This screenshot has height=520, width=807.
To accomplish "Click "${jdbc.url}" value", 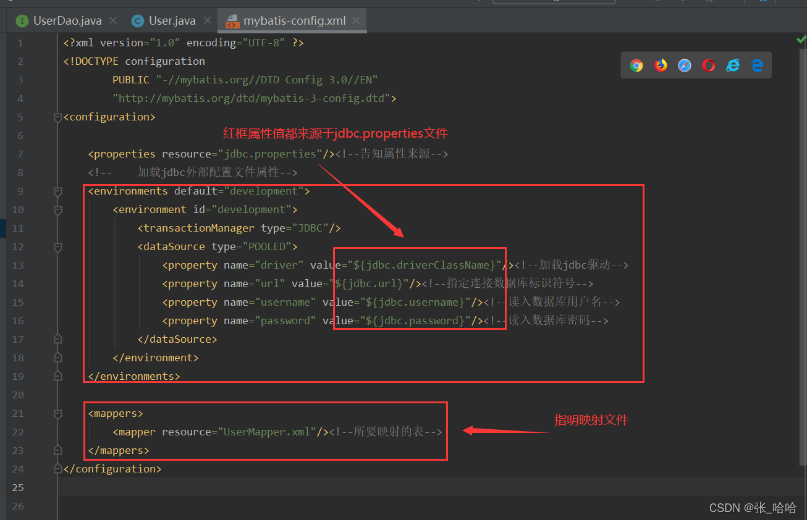I will pyautogui.click(x=369, y=283).
